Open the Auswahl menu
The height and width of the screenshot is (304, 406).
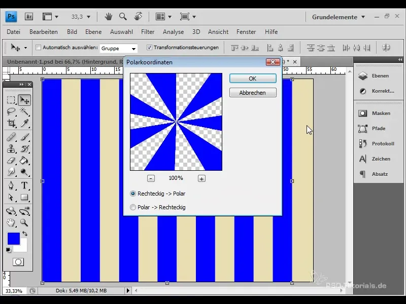121,32
